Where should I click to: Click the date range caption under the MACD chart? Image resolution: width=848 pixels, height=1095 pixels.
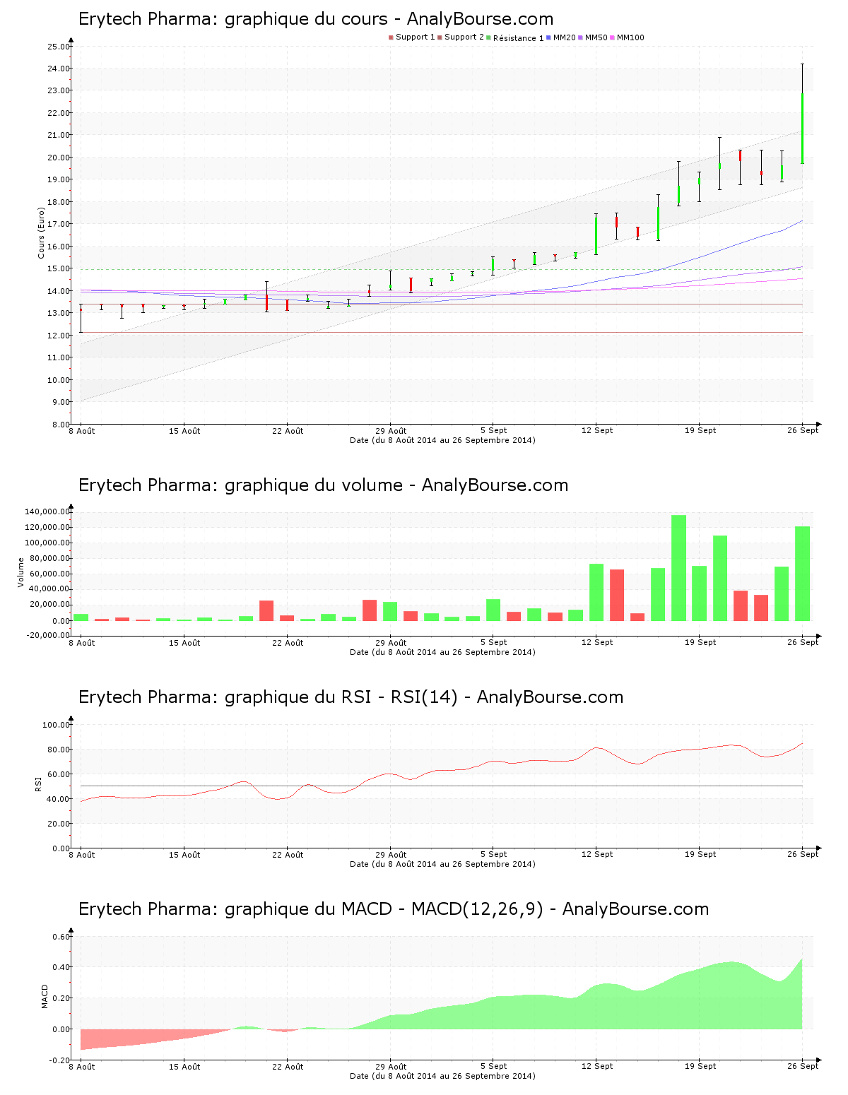[442, 1076]
